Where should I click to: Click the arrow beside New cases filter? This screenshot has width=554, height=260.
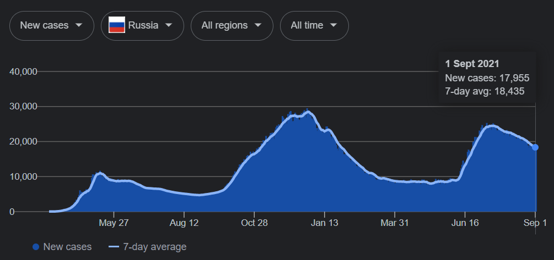coord(79,25)
